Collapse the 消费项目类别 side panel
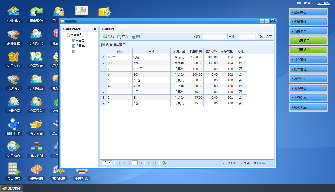This screenshot has height=192, width=335. 95,29
